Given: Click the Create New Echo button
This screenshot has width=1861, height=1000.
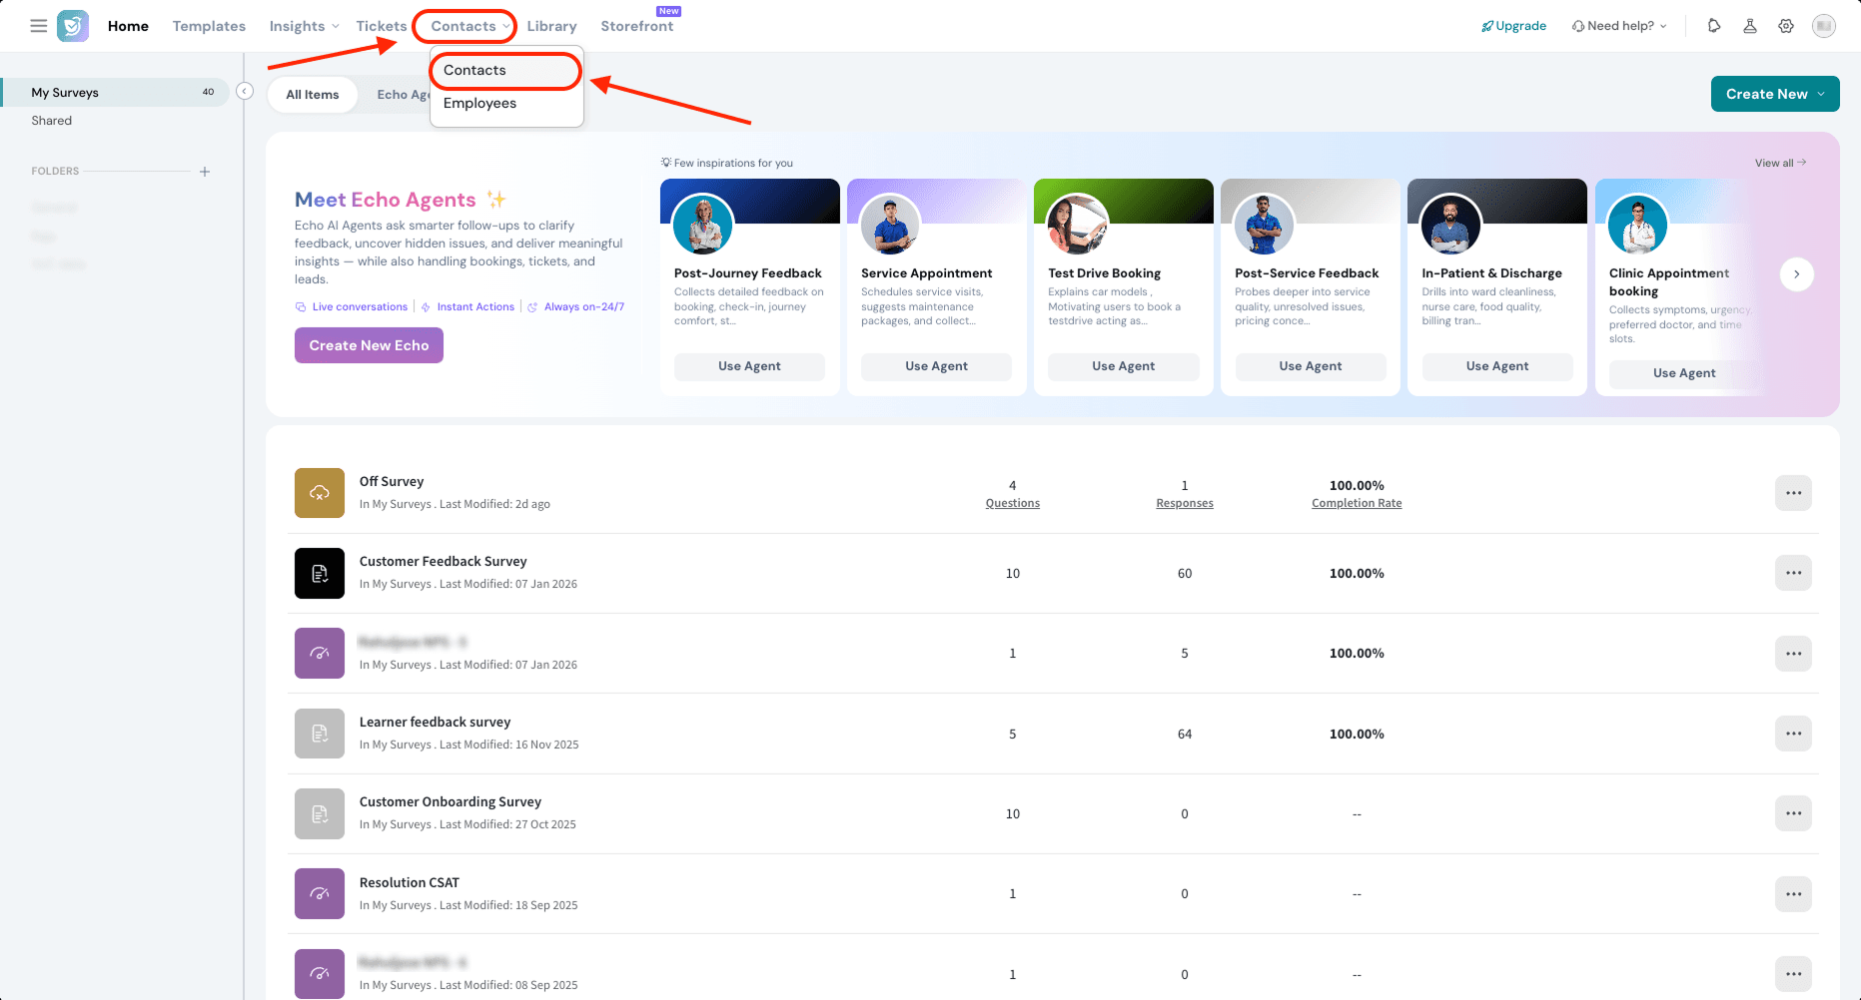Looking at the screenshot, I should click(369, 345).
